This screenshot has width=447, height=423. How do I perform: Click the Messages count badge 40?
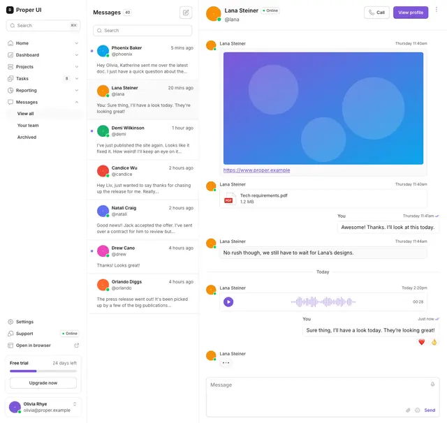127,13
